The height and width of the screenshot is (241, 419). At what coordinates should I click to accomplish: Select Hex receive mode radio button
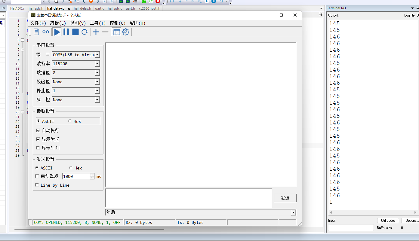pos(70,121)
